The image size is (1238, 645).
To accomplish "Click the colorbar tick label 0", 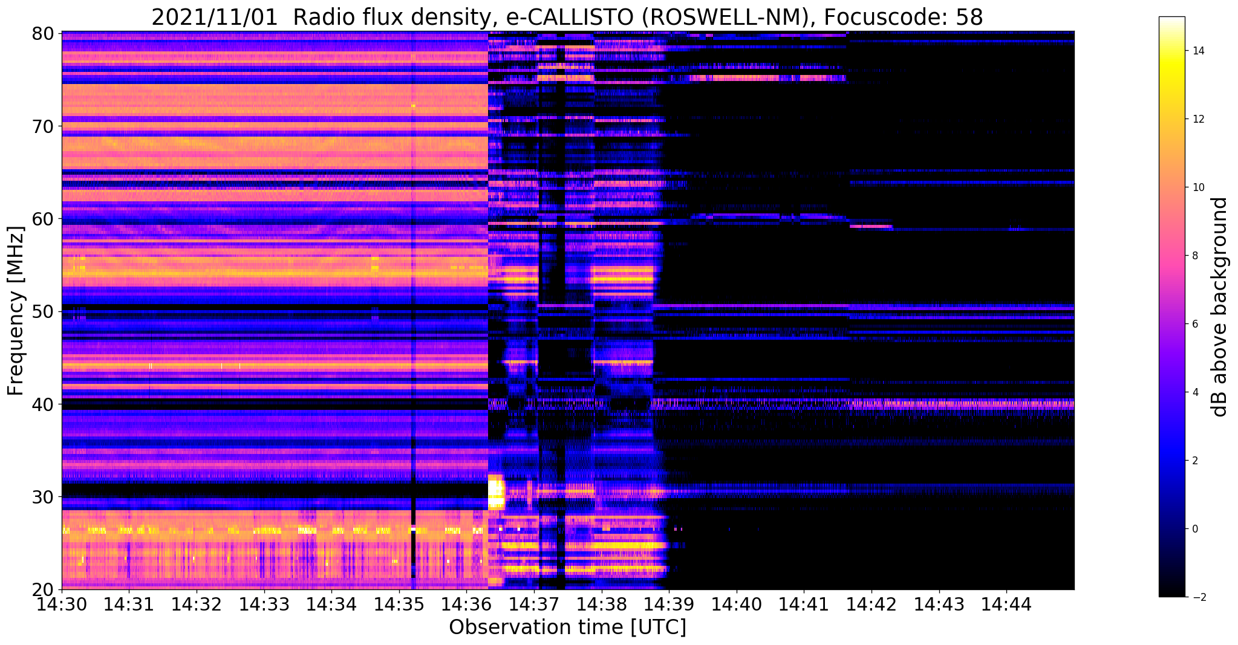I will pyautogui.click(x=1194, y=529).
